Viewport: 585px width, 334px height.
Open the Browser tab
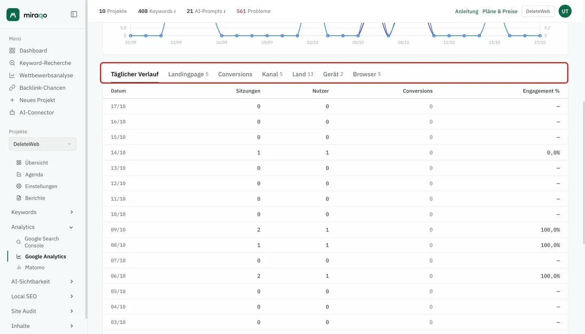367,74
